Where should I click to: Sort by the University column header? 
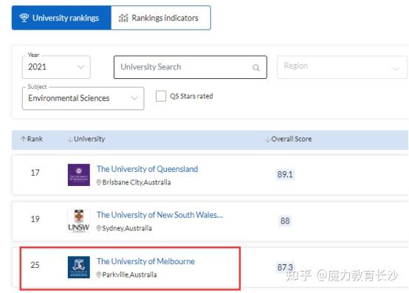pos(86,139)
